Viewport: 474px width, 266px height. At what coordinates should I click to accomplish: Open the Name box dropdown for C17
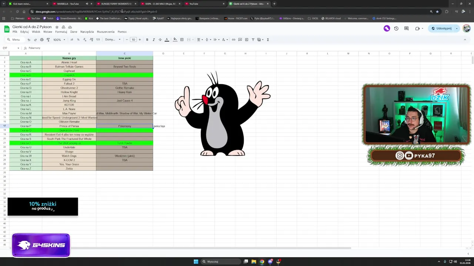click(x=18, y=48)
